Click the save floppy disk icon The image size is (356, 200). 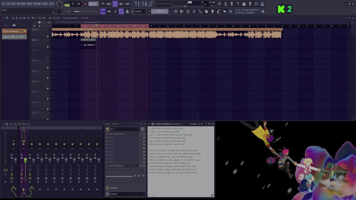244,4
